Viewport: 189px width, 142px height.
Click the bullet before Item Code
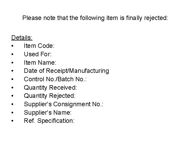pos(13,46)
